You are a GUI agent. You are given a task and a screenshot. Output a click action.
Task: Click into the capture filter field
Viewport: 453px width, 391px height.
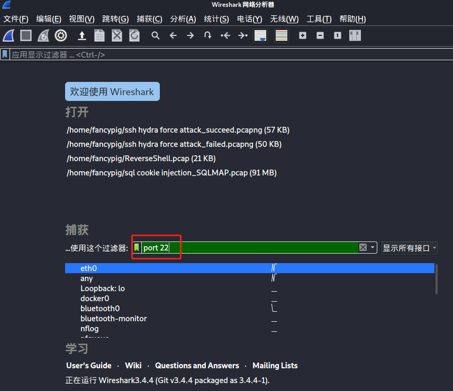pyautogui.click(x=250, y=247)
